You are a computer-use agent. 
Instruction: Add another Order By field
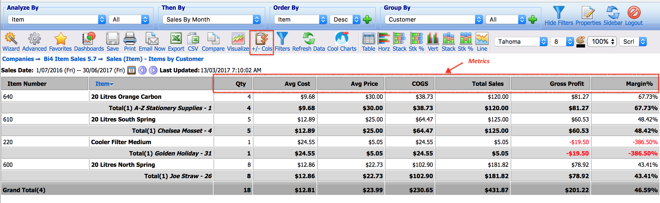click(x=367, y=19)
